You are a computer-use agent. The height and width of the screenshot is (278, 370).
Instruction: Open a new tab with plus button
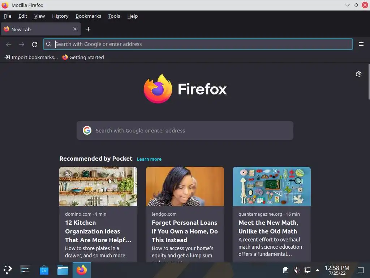pyautogui.click(x=88, y=29)
